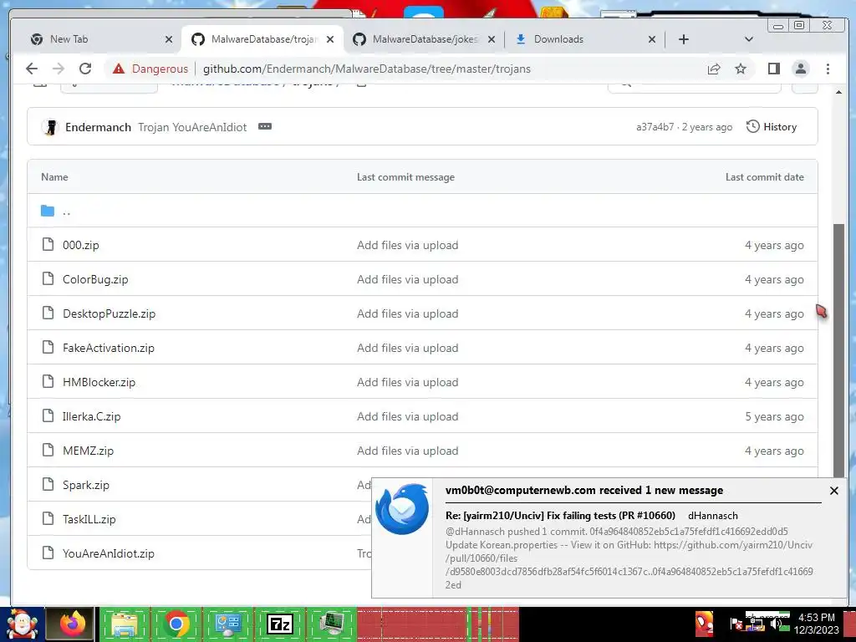
Task: Open the FakeActivation.zip file
Action: (109, 349)
